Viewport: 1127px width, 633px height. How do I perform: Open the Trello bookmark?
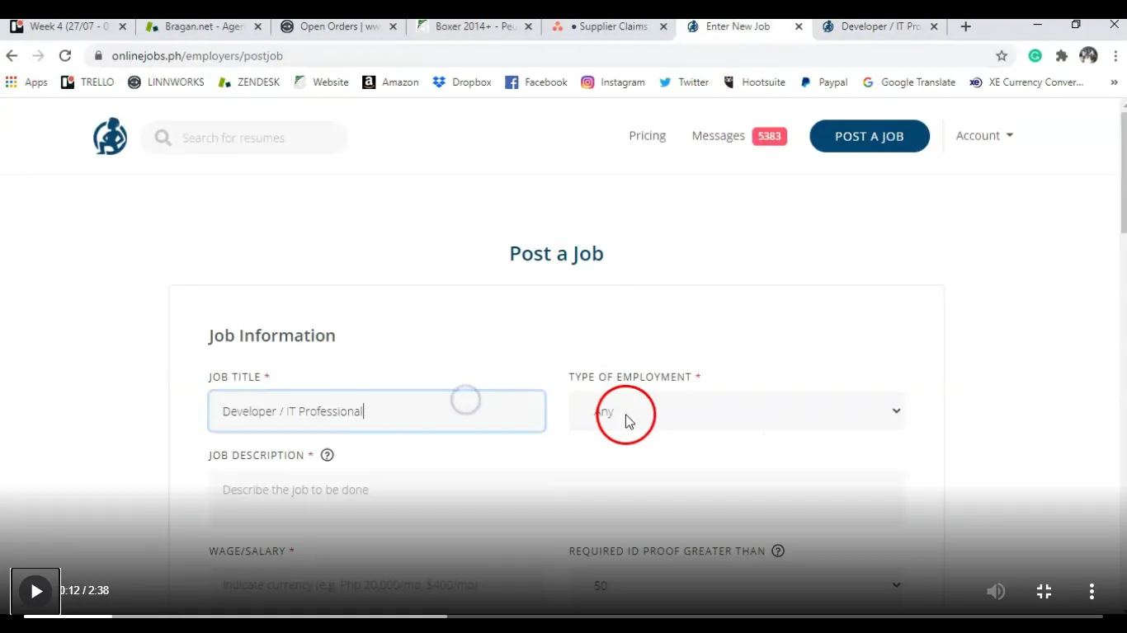(87, 82)
